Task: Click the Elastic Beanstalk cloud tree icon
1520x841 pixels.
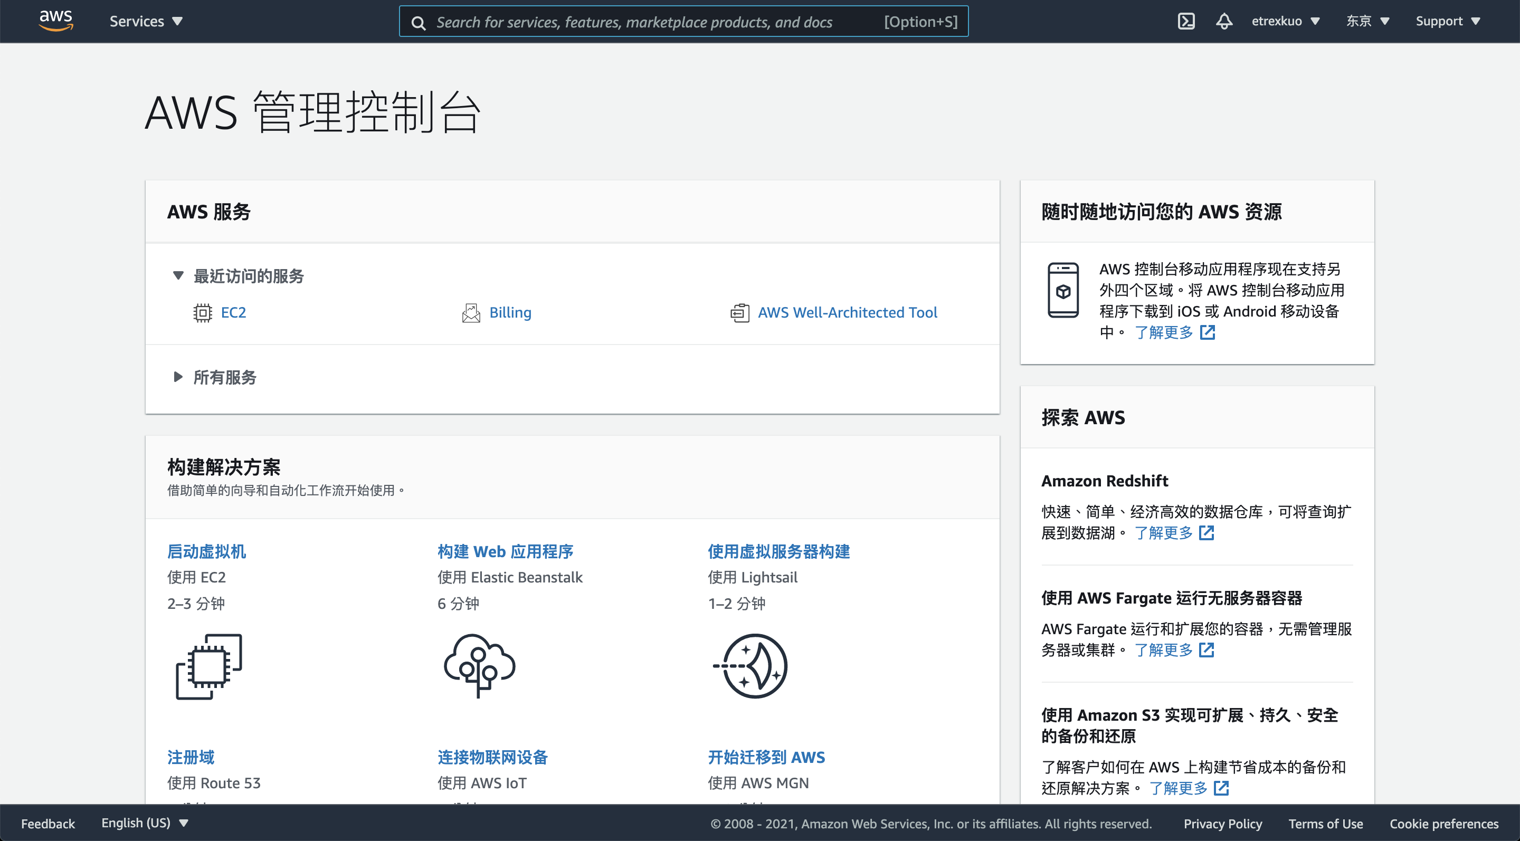Action: point(480,666)
